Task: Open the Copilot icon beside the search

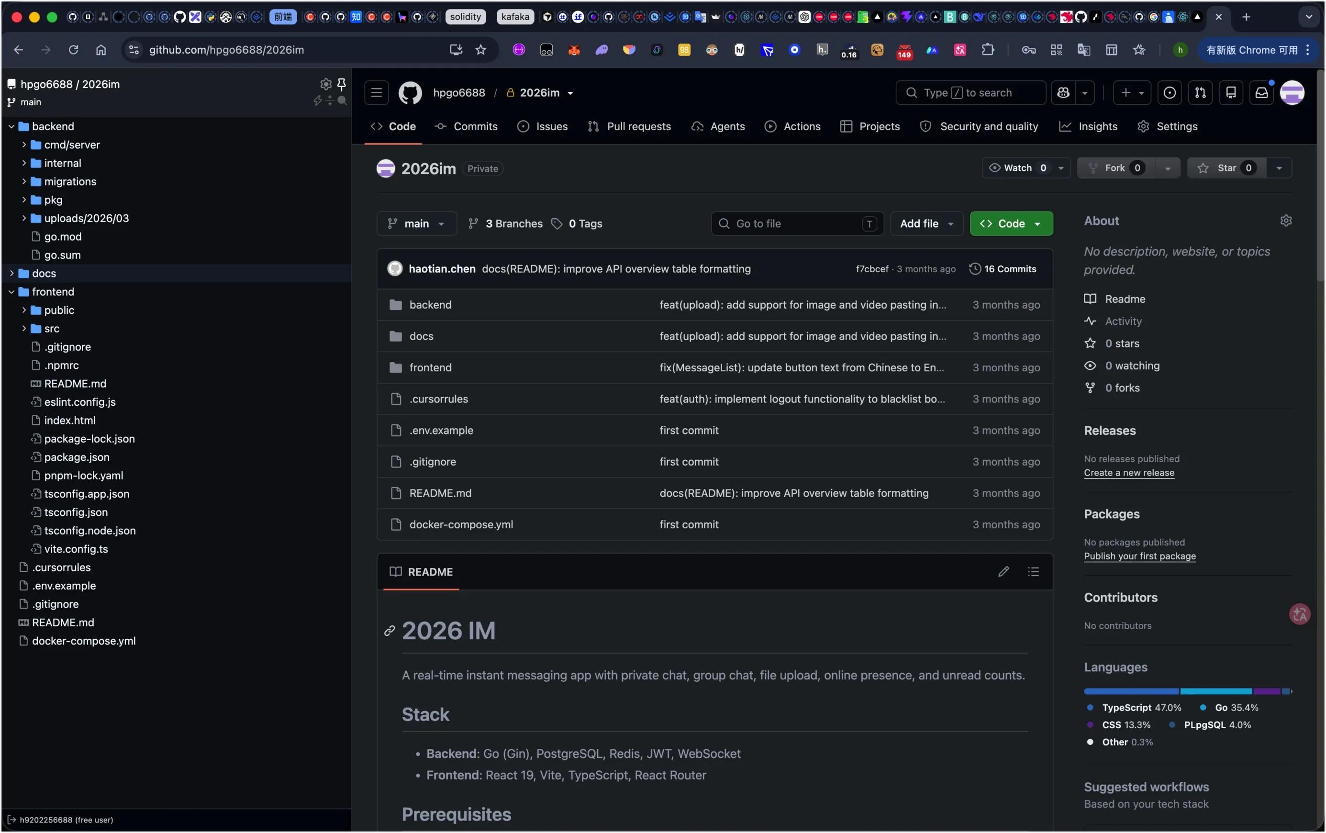Action: coord(1063,92)
